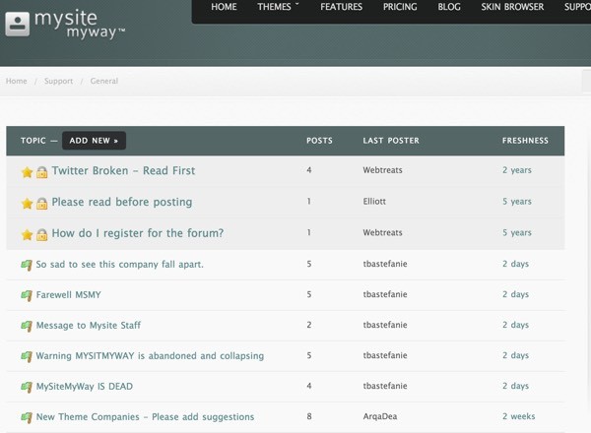Click freshness 2 days for Farewell MSMY
Viewport: 591px width, 433px height.
click(x=515, y=294)
